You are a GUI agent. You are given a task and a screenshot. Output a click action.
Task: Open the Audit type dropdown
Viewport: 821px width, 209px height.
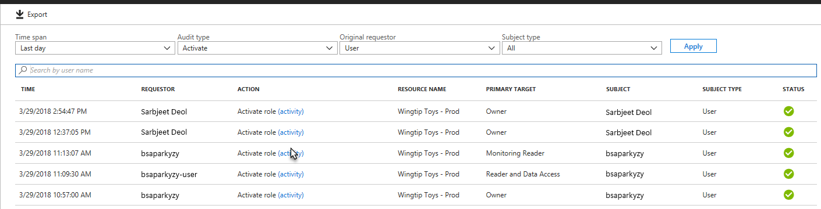[x=257, y=48]
